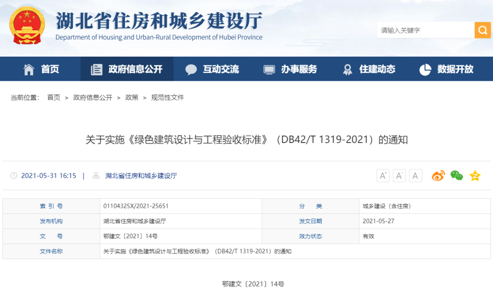Decrease font size with A- button

pos(399,175)
